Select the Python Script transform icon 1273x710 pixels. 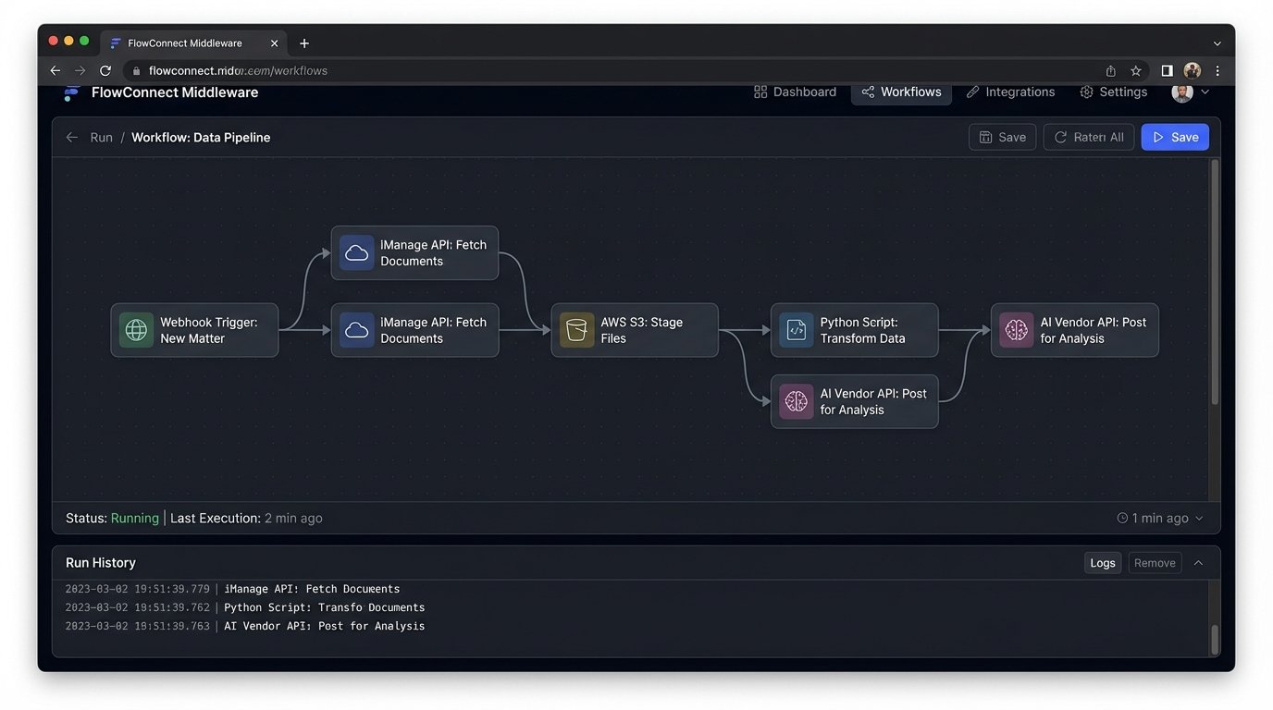click(x=797, y=329)
